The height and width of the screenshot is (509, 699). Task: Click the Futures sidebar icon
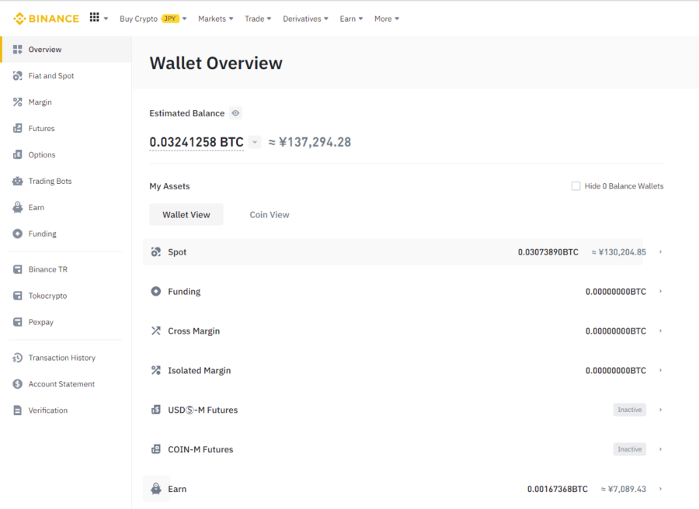tap(18, 129)
